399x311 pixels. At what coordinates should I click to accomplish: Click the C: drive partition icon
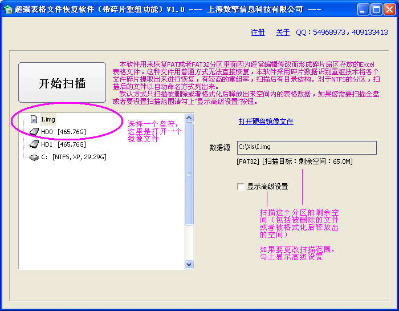[x=34, y=157]
